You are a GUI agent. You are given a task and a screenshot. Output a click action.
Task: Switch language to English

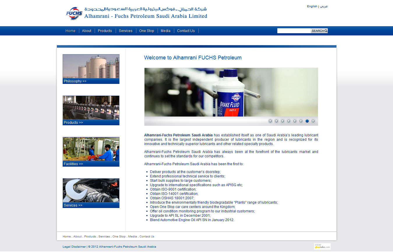[312, 6]
